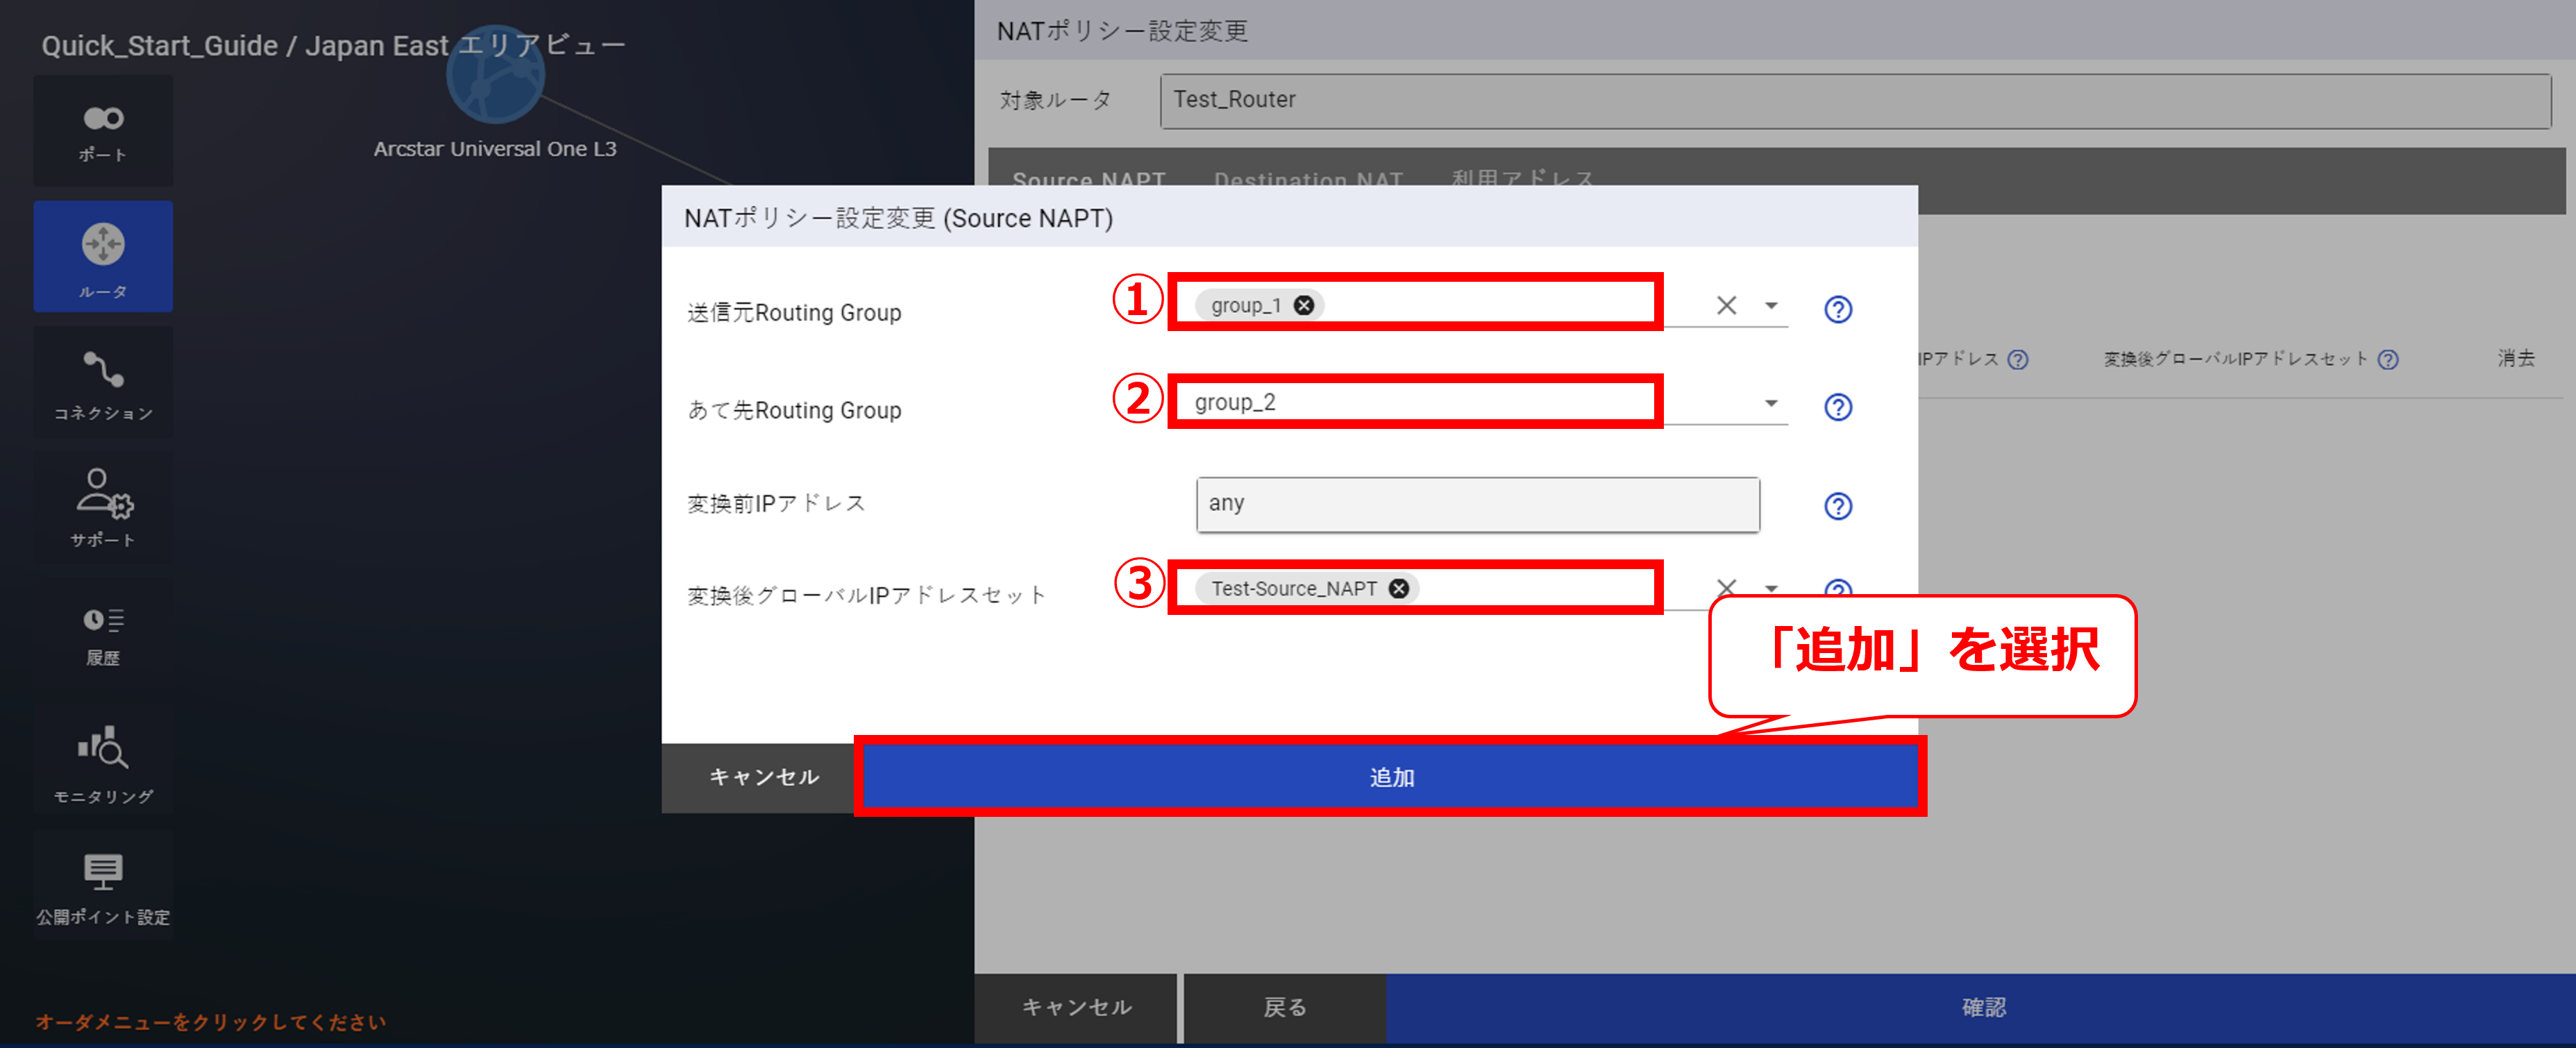The height and width of the screenshot is (1048, 2576).
Task: Switch to the Destination NAT tab
Action: coord(1308,180)
